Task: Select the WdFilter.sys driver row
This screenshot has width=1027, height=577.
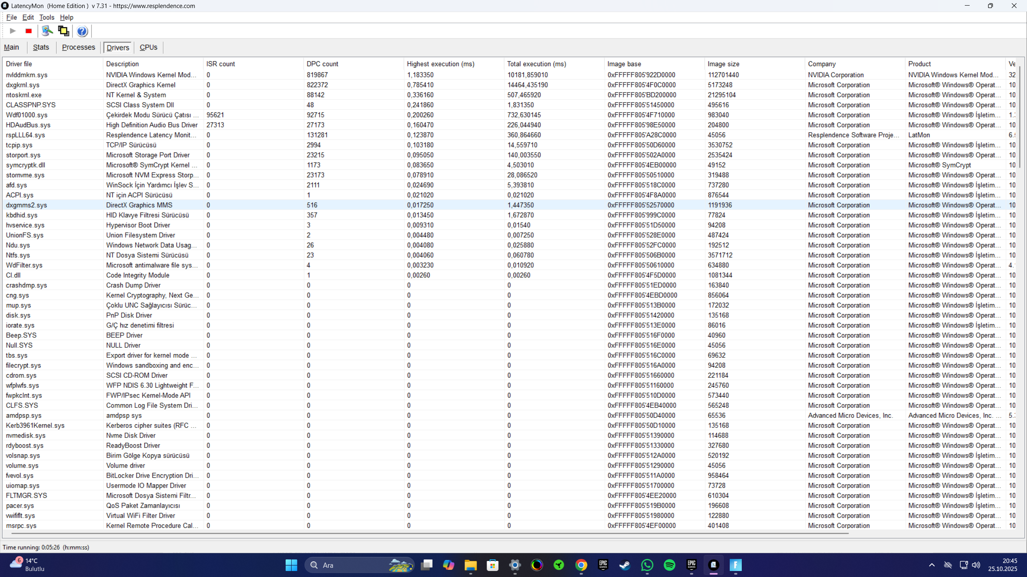Action: click(509, 265)
